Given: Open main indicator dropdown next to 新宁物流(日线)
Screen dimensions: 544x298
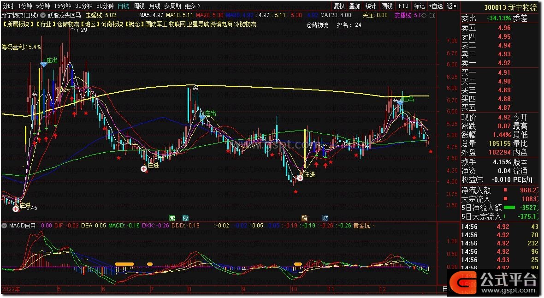Looking at the screenshot, I should (43, 15).
